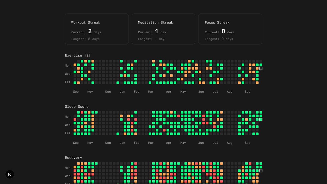Viewport: 327px width, 184px height.
Task: Click the 'Recovery' heading
Action: (73, 158)
